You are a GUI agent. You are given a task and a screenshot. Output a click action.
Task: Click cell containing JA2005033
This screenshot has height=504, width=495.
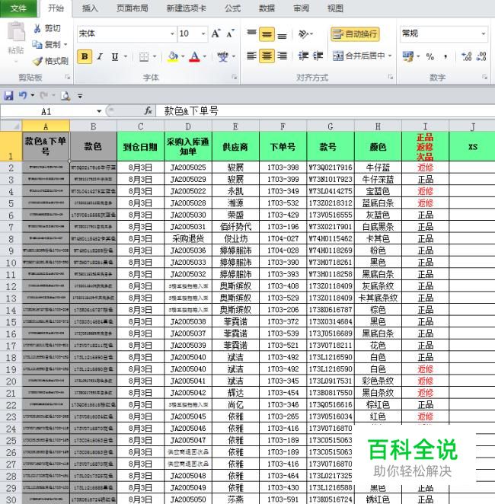(x=188, y=263)
